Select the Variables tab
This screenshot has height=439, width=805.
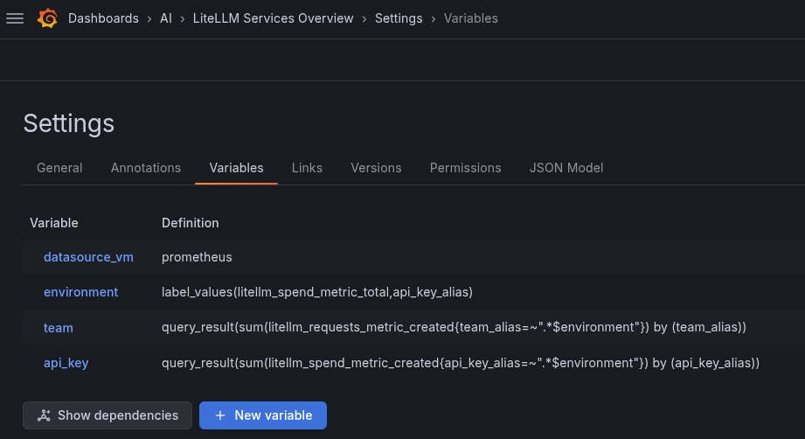pos(236,168)
